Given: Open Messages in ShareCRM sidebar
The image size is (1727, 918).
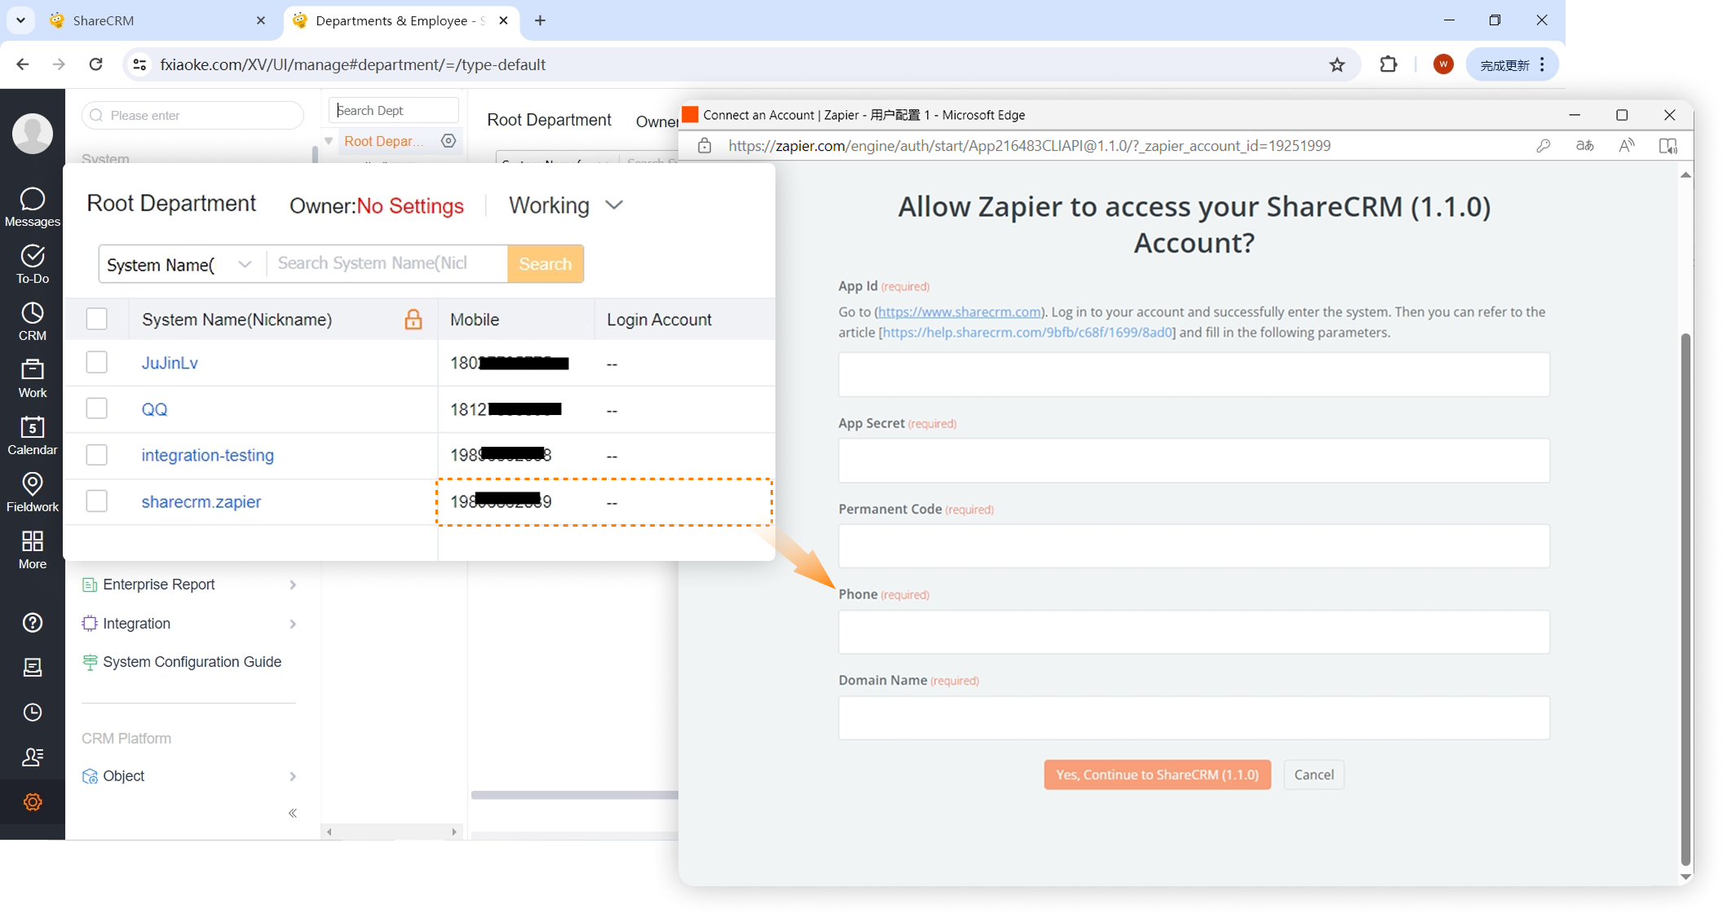Looking at the screenshot, I should pyautogui.click(x=33, y=207).
